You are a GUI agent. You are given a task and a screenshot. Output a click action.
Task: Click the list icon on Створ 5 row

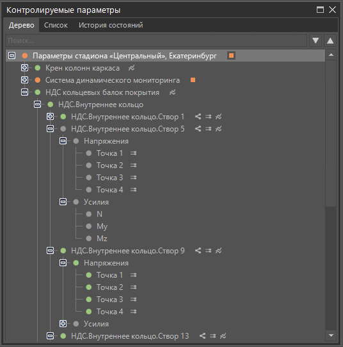208,128
